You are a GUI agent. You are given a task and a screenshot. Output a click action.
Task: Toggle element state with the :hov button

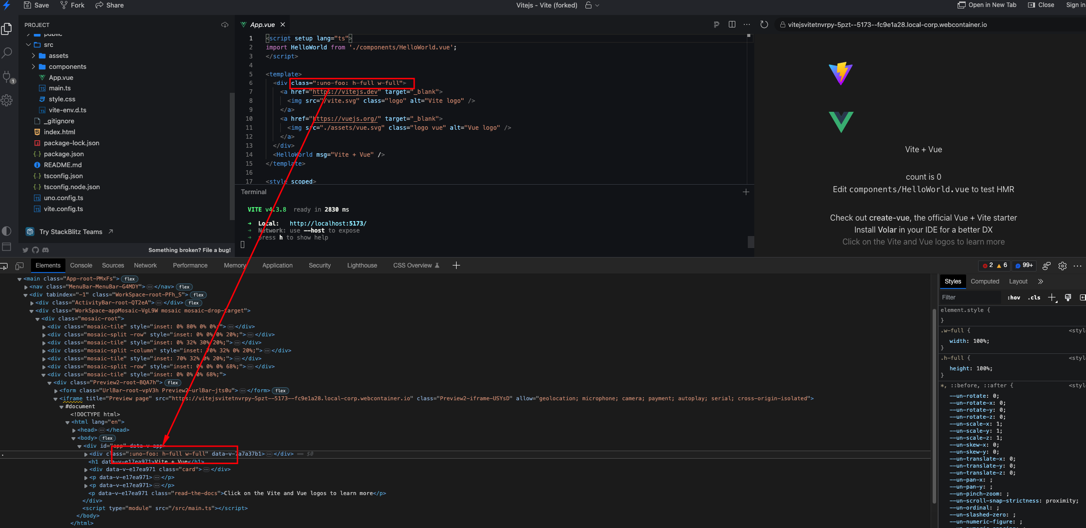[1014, 297]
